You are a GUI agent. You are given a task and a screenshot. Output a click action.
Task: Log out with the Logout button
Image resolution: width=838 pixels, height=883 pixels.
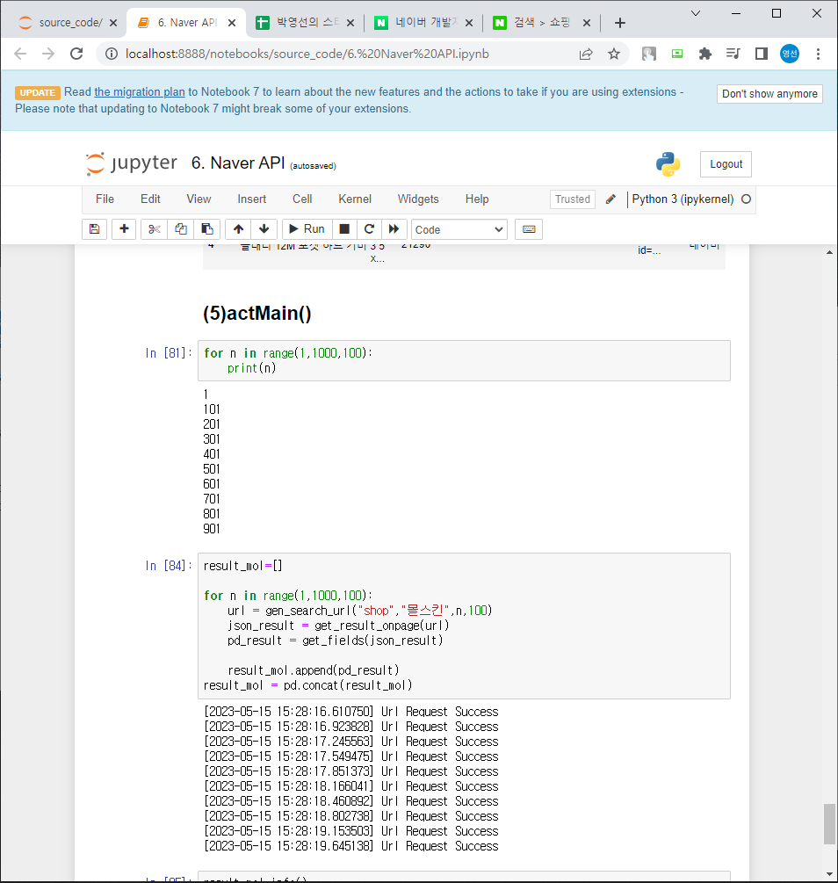[x=726, y=164]
